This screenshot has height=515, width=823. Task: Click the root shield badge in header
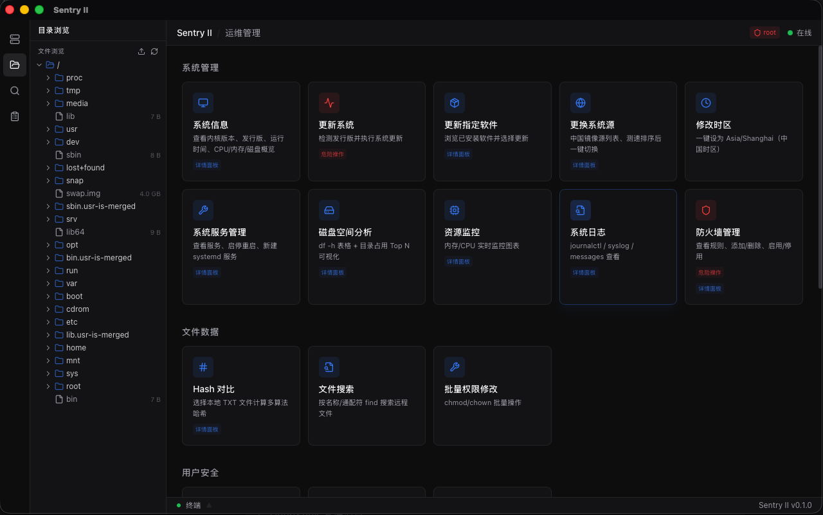[765, 33]
